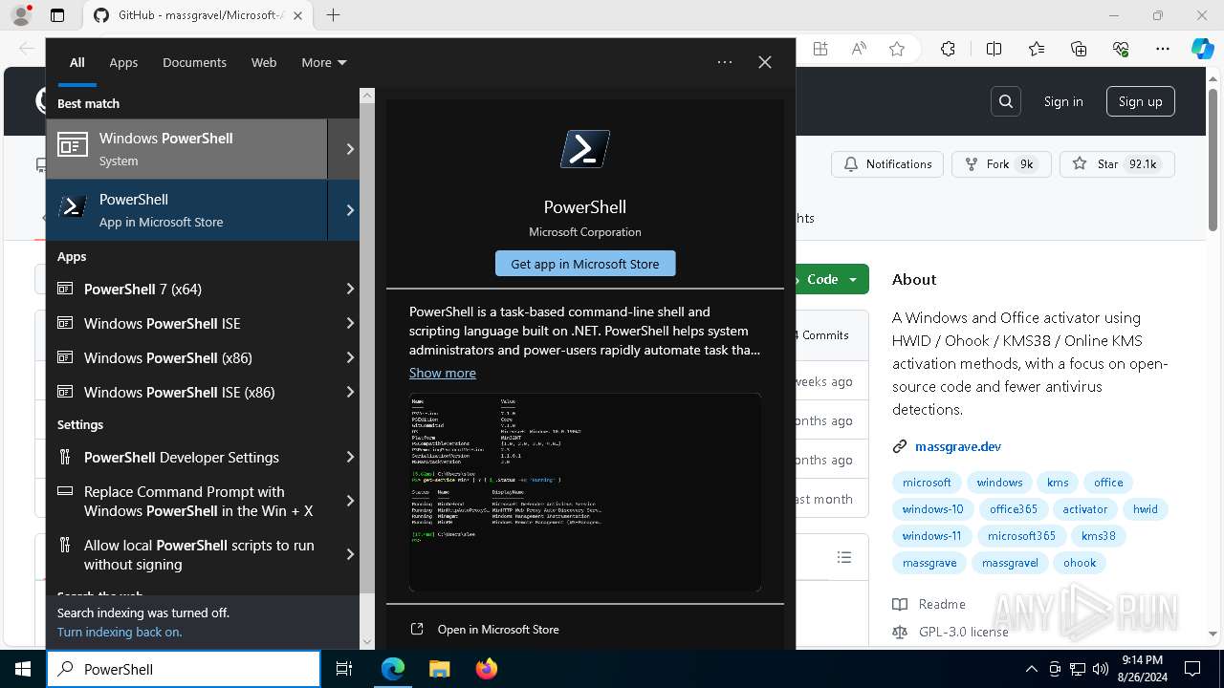This screenshot has height=688, width=1224.
Task: Open Firefox from taskbar
Action: 486,669
